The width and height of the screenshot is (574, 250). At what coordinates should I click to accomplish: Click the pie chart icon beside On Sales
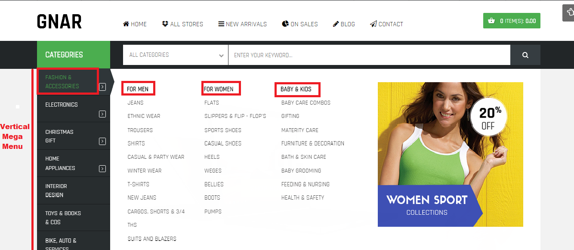coord(285,24)
